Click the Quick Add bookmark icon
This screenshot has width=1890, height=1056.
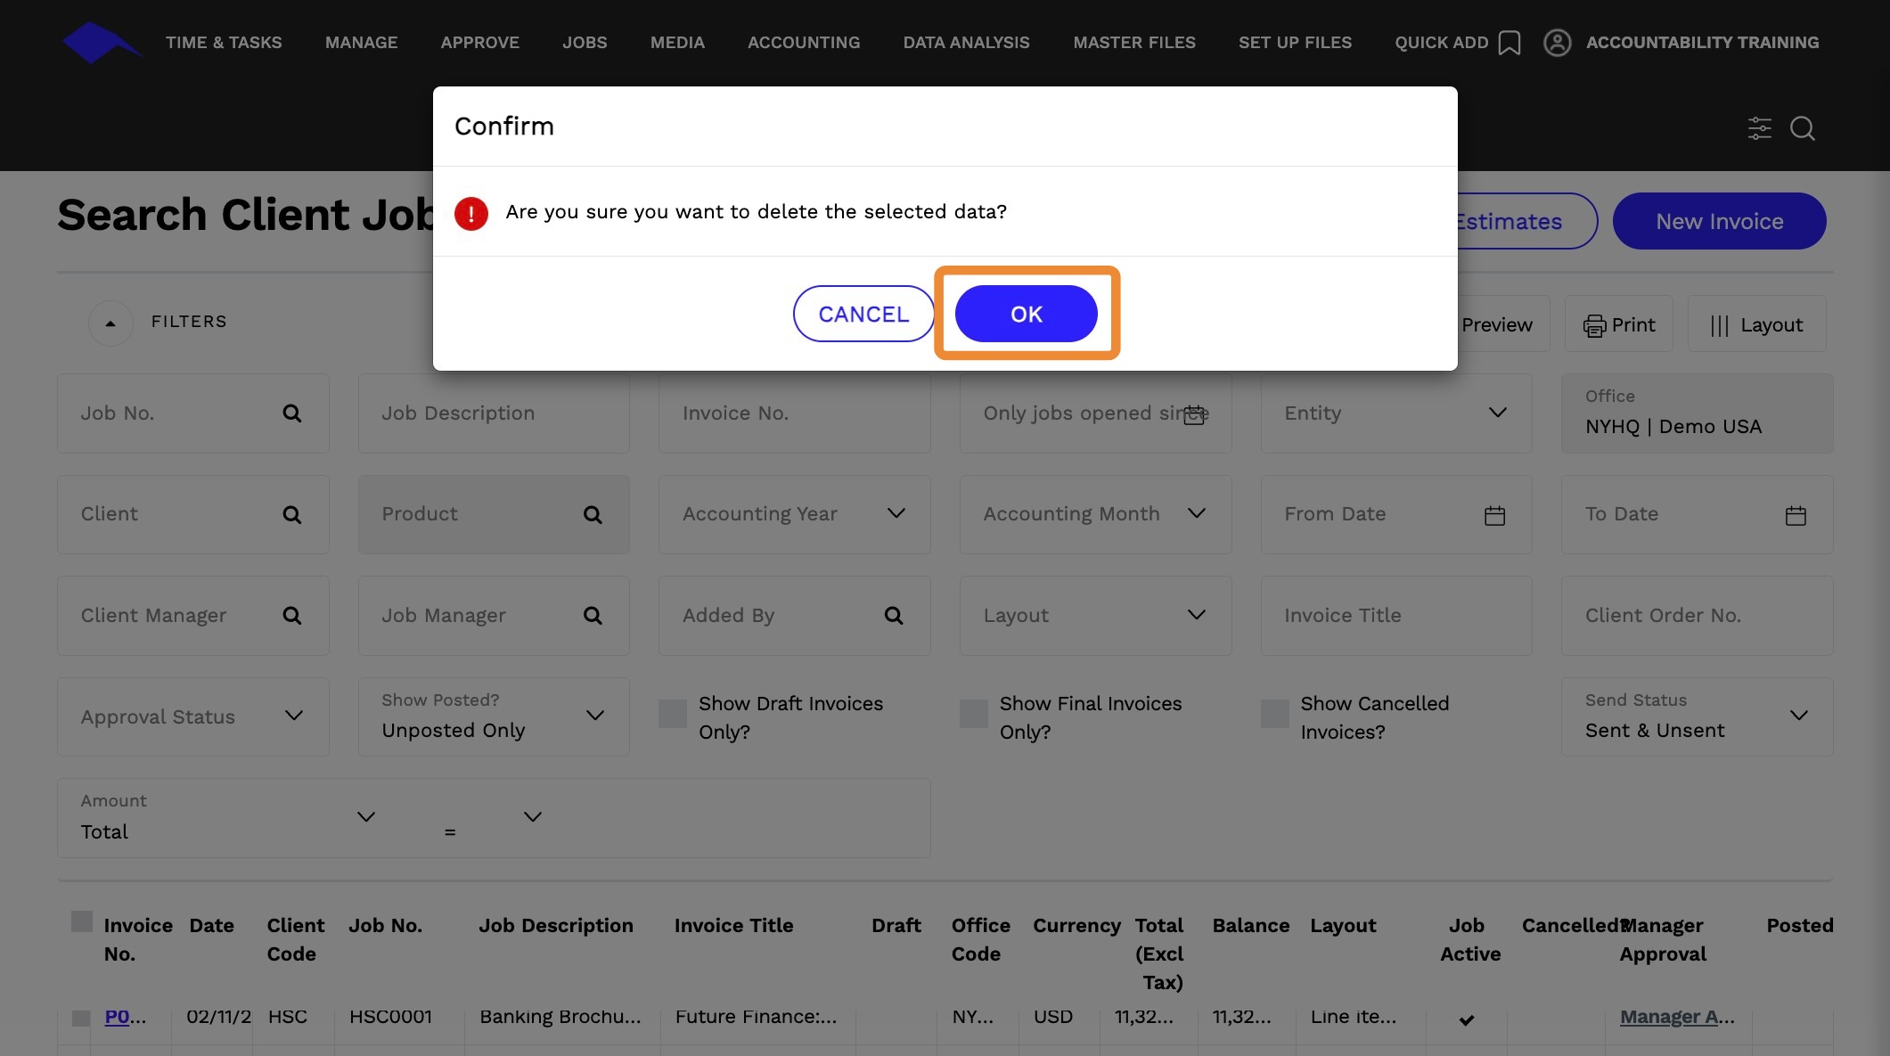pyautogui.click(x=1509, y=43)
